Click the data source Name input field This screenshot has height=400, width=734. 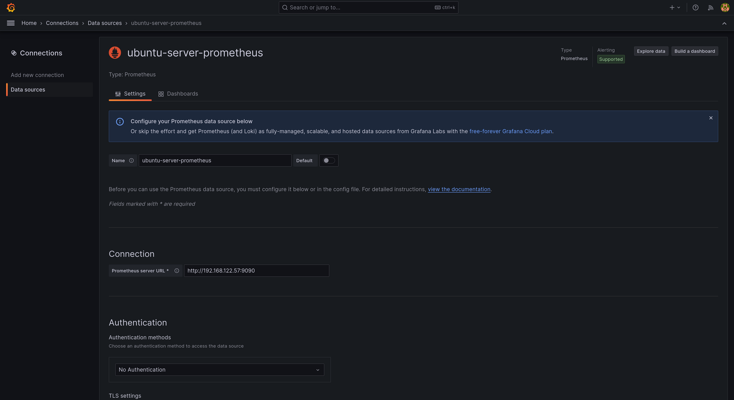[215, 160]
